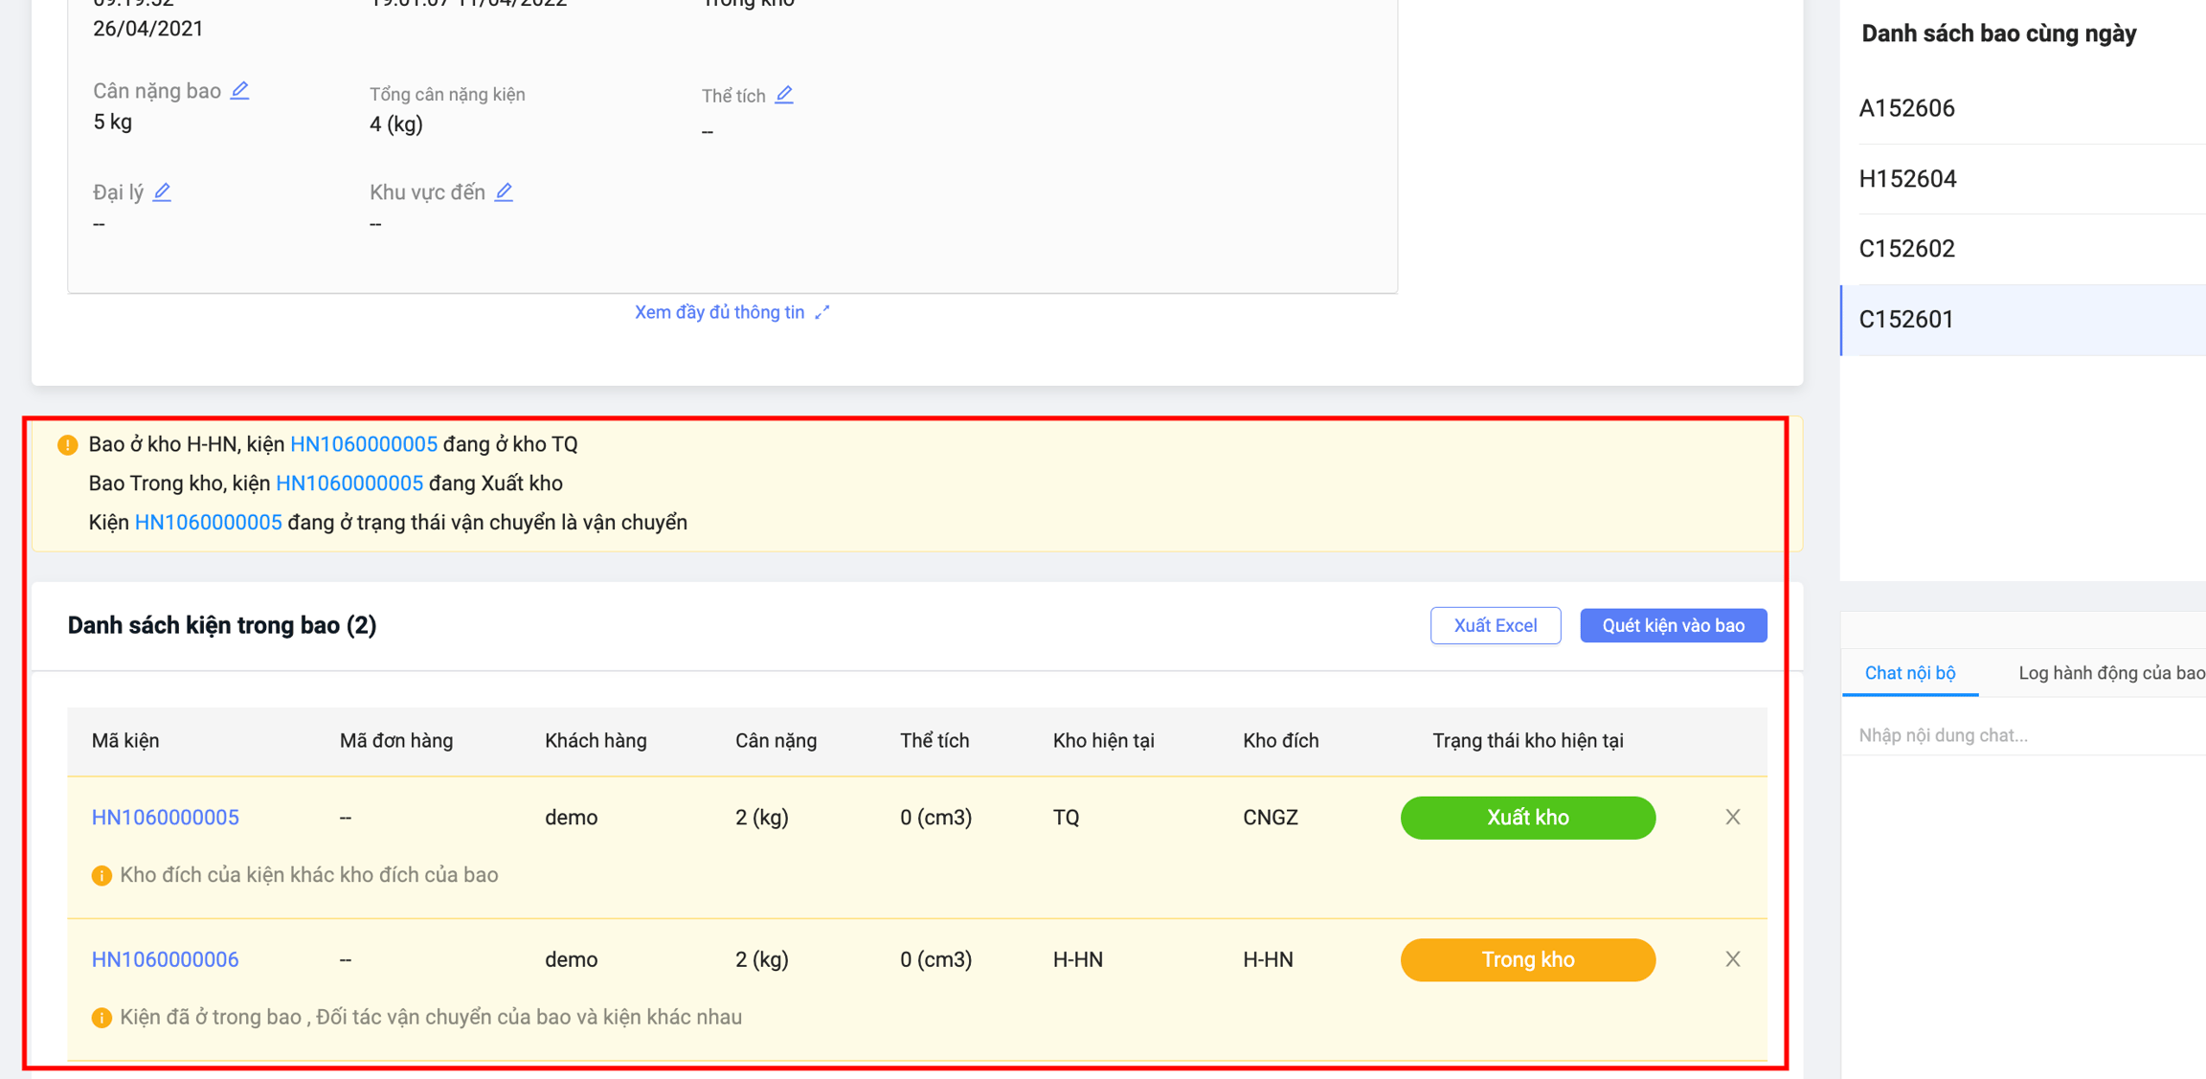Click the Thể tích edit pencil icon

784,95
